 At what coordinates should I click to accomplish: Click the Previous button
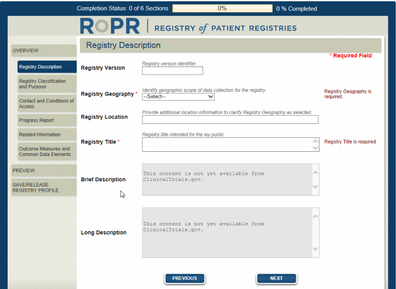pyautogui.click(x=185, y=278)
